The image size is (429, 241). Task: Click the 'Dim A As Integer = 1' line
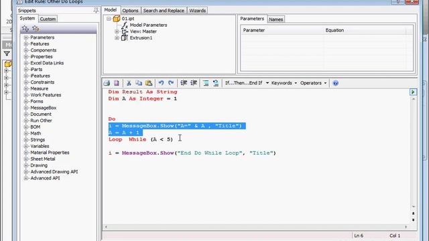(x=143, y=98)
